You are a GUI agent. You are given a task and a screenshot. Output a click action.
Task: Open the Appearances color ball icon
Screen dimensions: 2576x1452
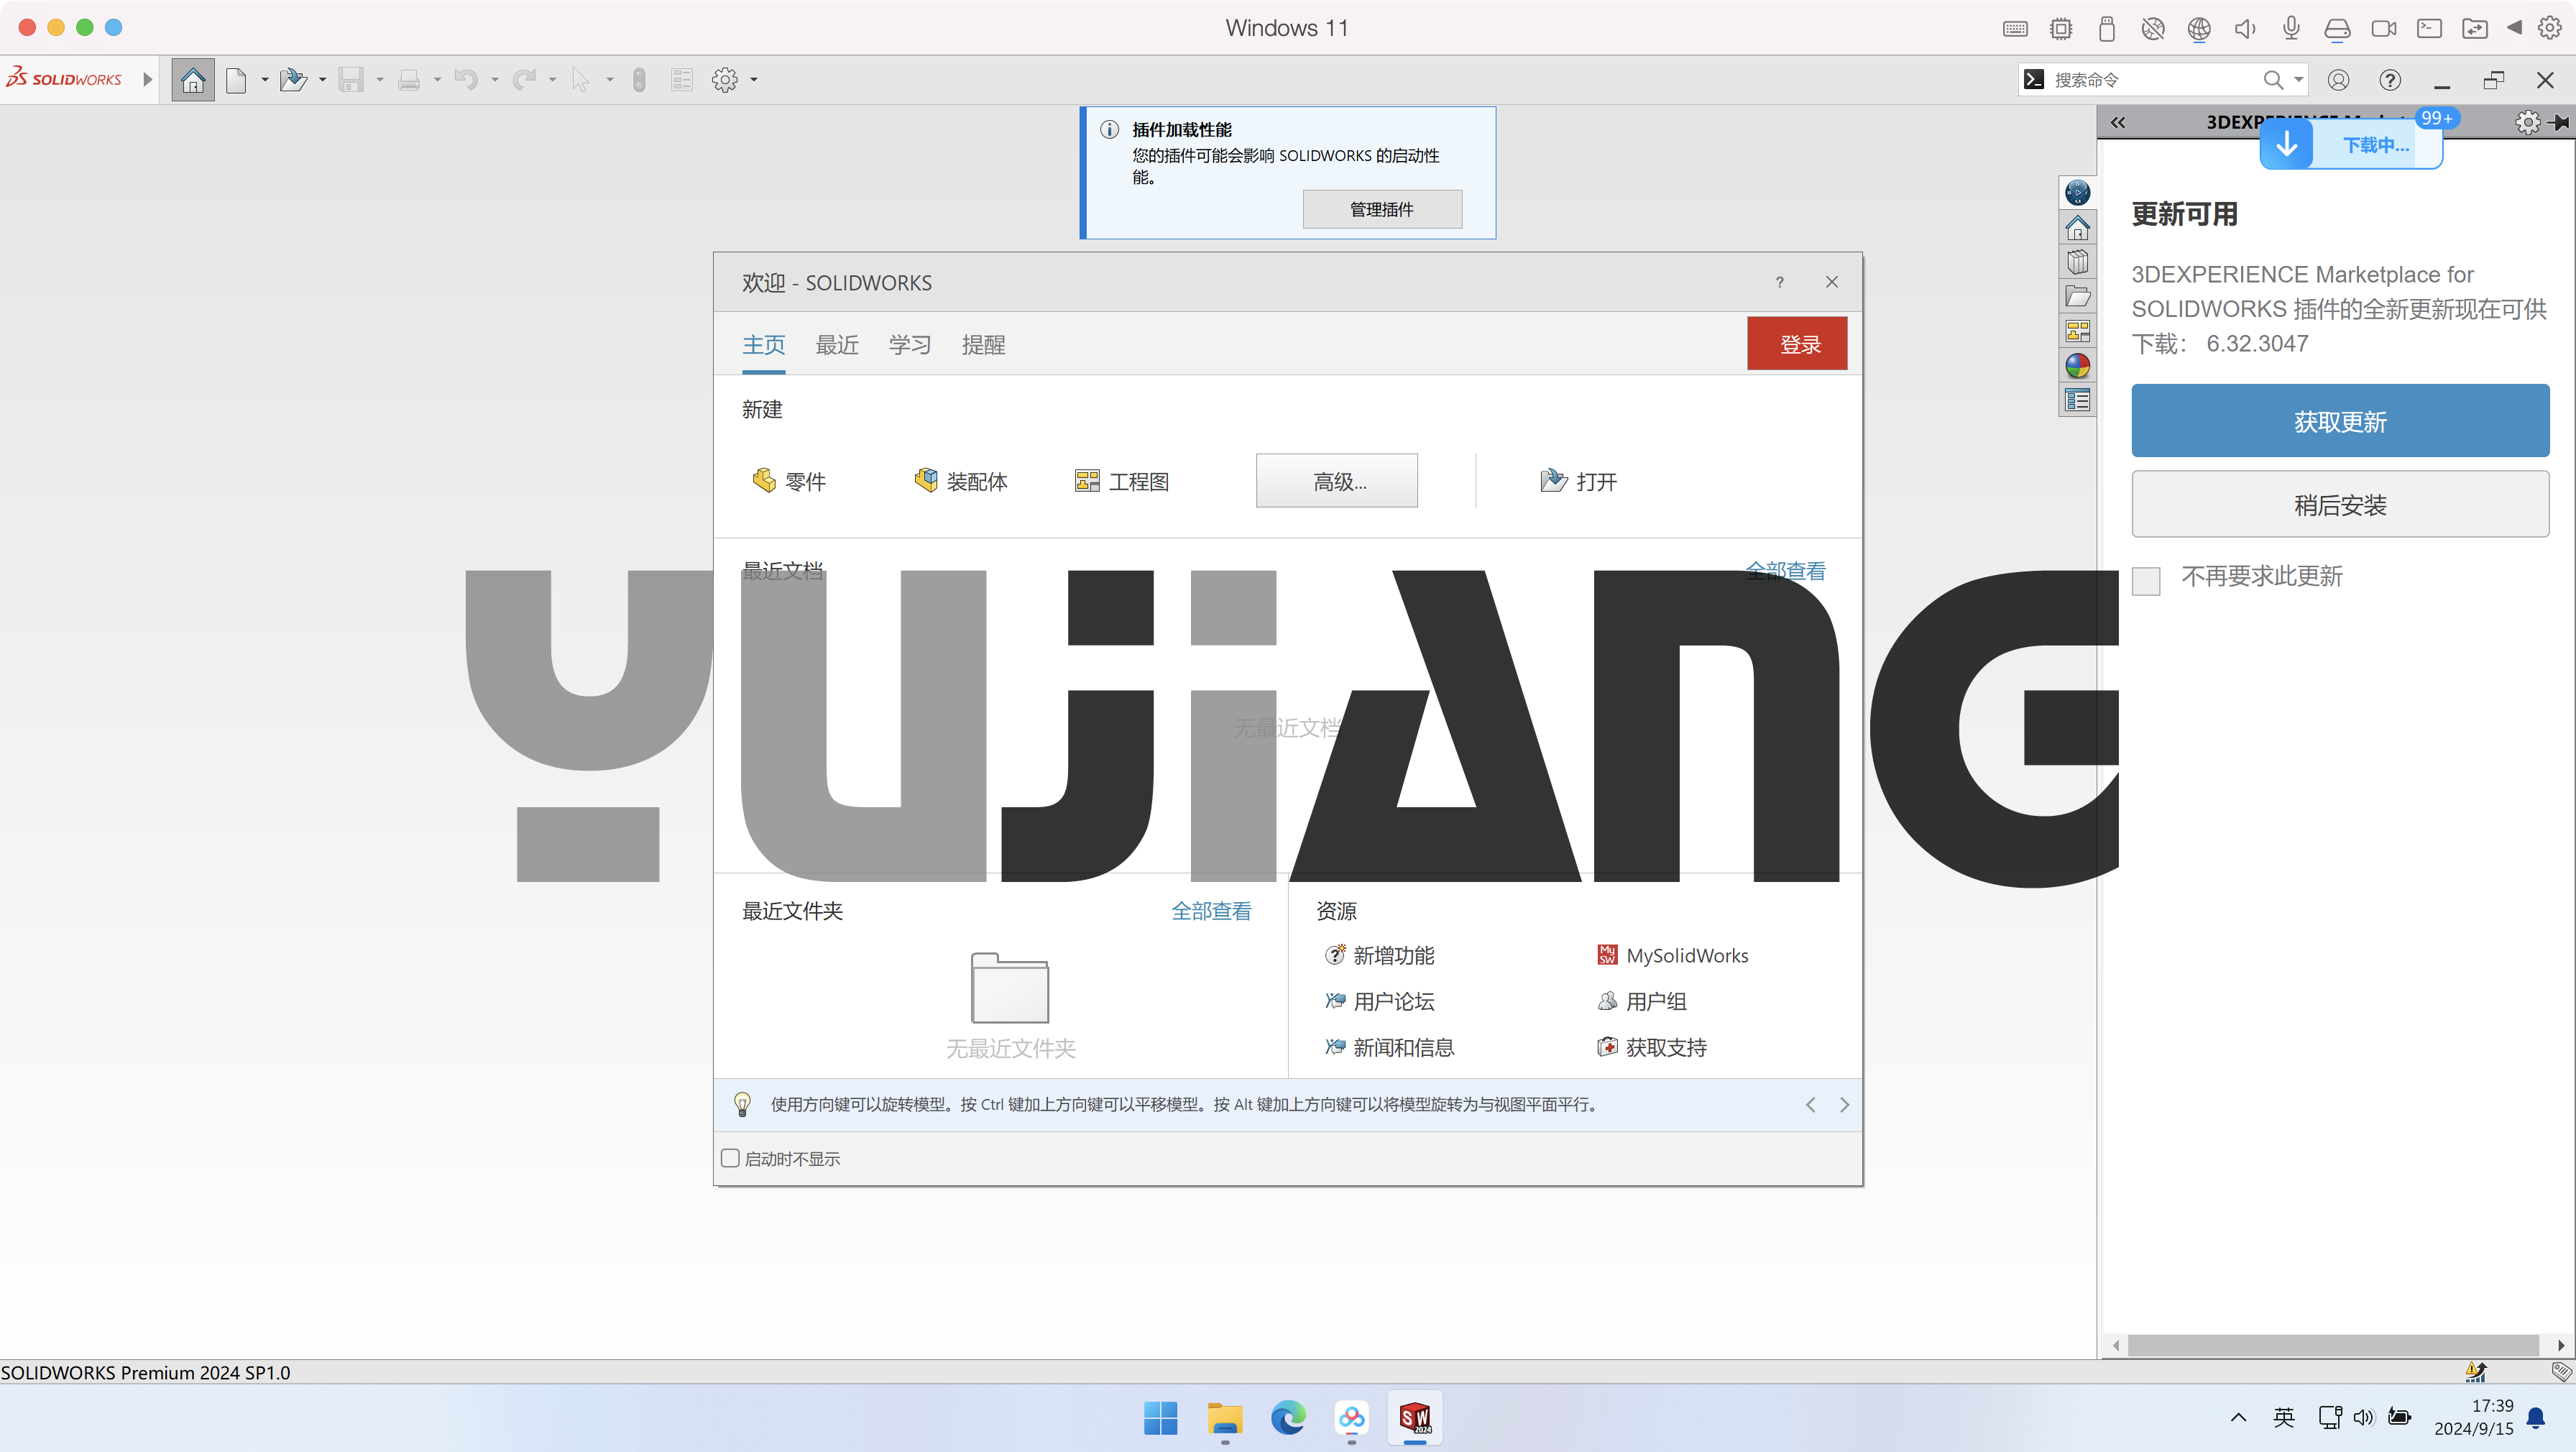pyautogui.click(x=2077, y=366)
